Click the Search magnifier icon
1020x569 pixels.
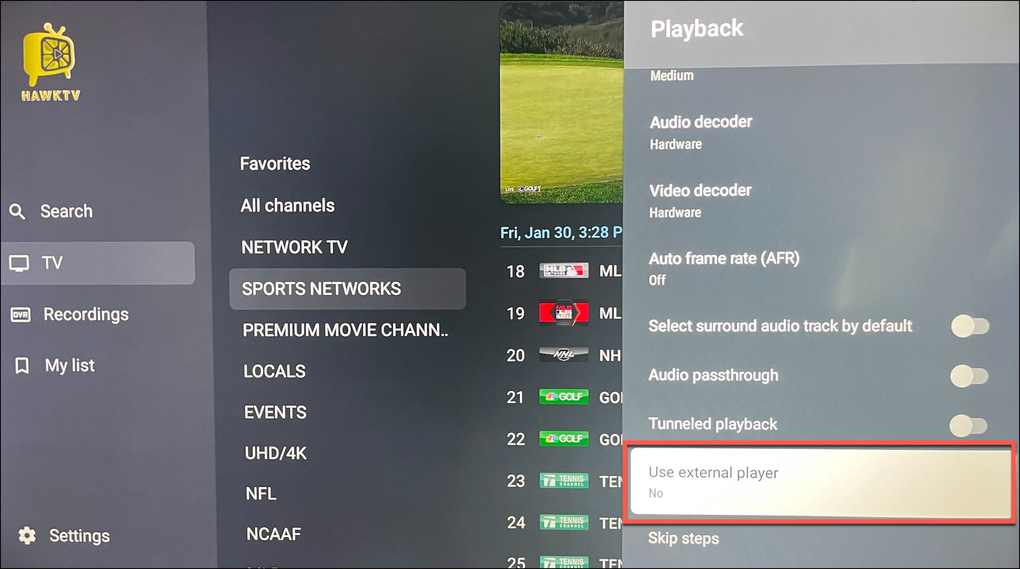(17, 211)
